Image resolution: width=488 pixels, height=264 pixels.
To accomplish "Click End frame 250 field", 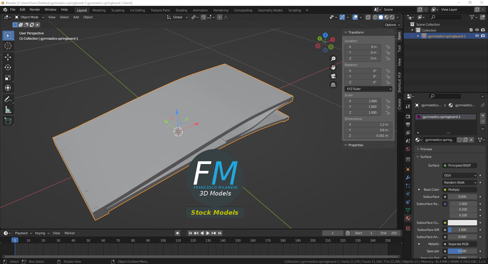I will click(x=389, y=233).
